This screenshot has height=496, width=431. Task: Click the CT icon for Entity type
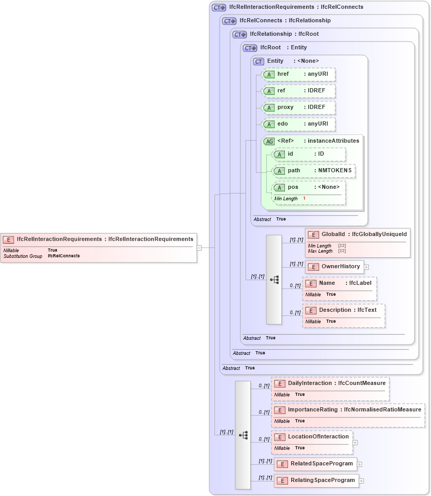258,61
